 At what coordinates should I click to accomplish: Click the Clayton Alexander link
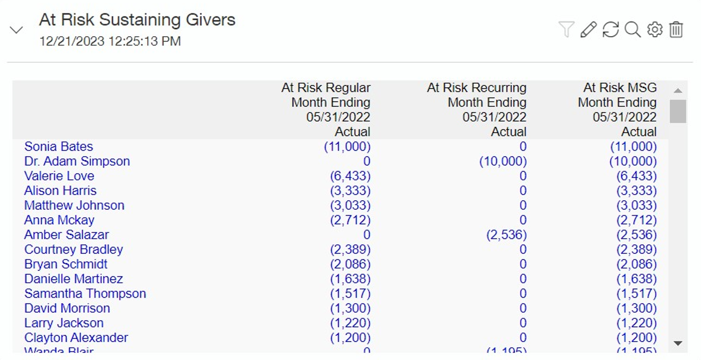(x=76, y=338)
